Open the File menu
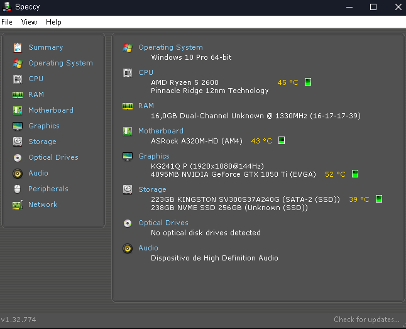 click(x=7, y=22)
